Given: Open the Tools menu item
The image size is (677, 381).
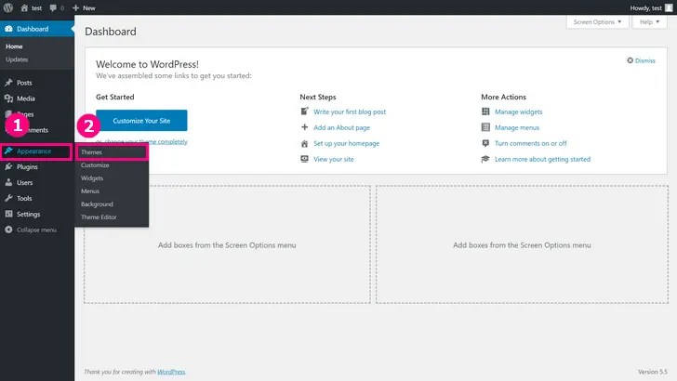Looking at the screenshot, I should point(37,198).
